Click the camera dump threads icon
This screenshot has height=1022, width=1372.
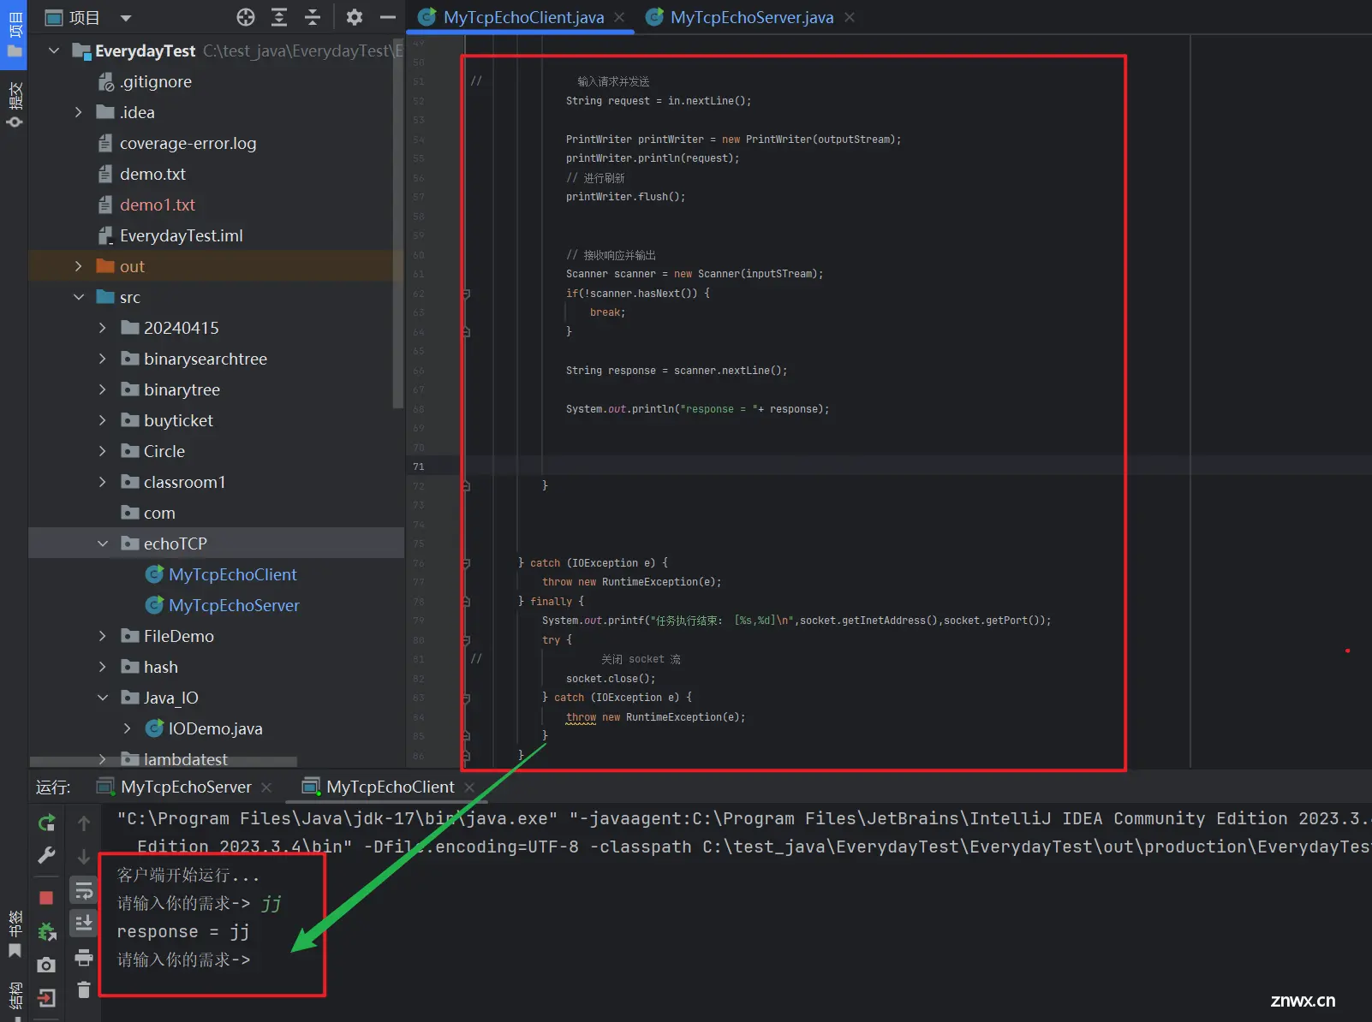(x=46, y=965)
